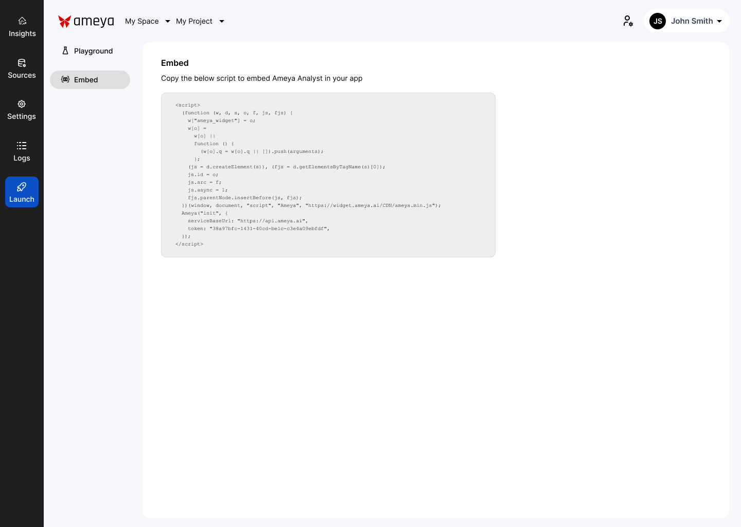Click the "fjs.parentNode.insertBefore(js, fjs);" line

(244, 198)
